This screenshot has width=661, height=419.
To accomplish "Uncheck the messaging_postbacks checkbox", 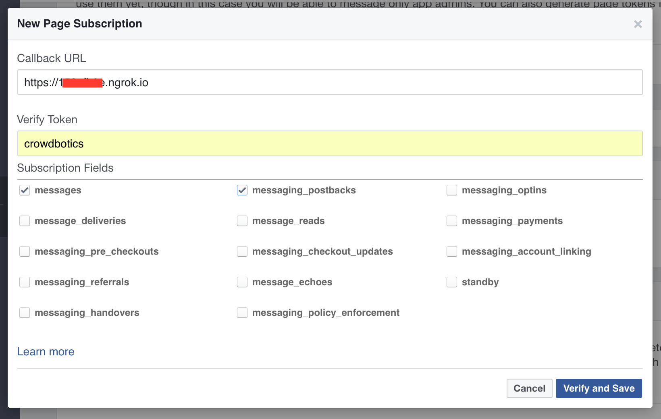I will tap(242, 190).
